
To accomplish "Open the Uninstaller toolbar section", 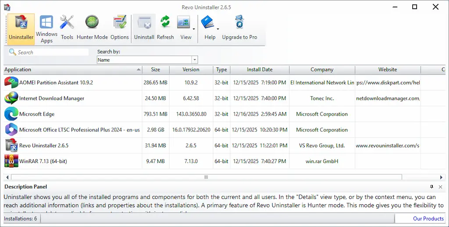I will coord(21,29).
